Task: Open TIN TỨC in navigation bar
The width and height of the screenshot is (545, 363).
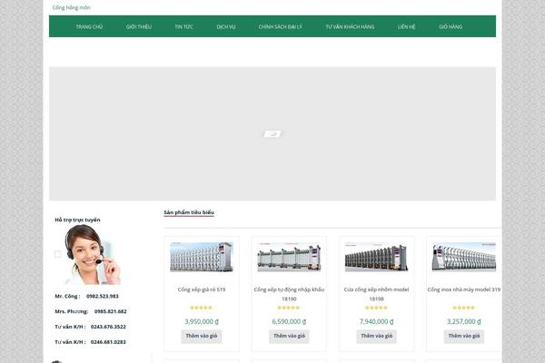Action: pyautogui.click(x=183, y=26)
